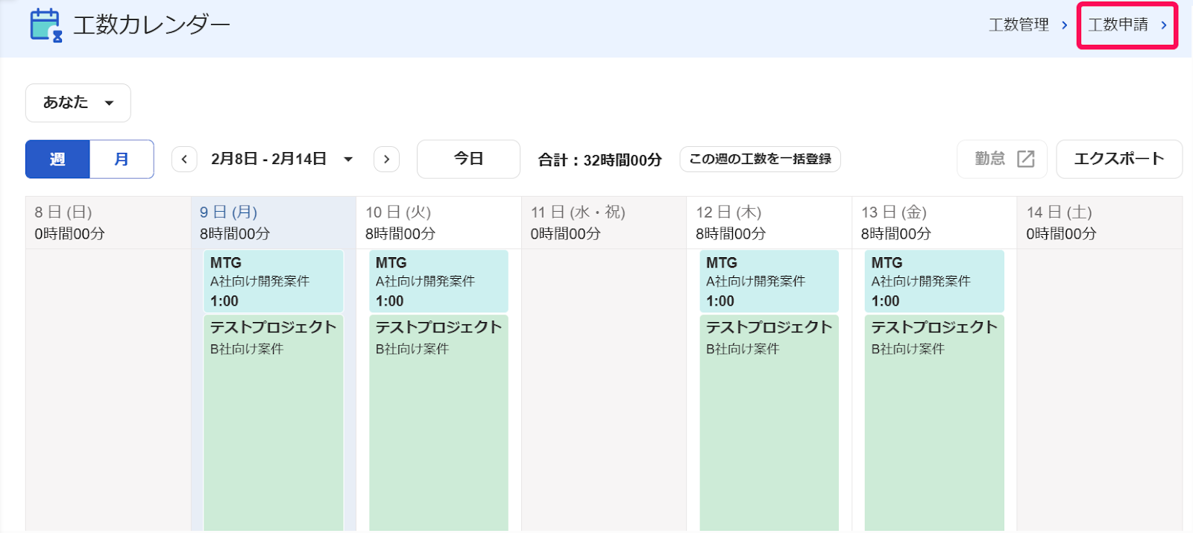
Task: Open 勤怠 external link button
Action: (x=1002, y=159)
